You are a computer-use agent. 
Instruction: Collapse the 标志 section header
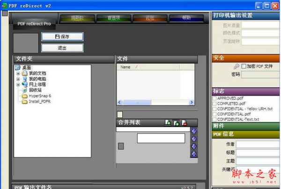pyautogui.click(x=245, y=91)
